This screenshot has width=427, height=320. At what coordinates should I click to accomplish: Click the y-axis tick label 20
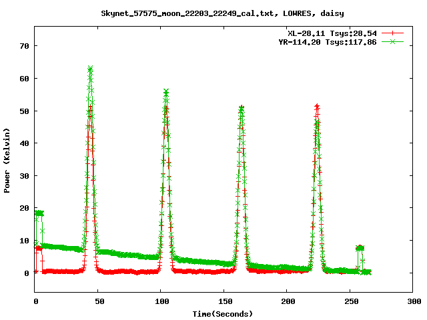tap(24, 208)
